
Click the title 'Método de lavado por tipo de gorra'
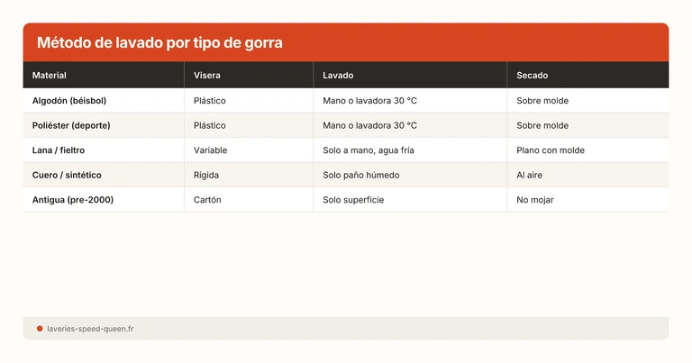pos(159,43)
